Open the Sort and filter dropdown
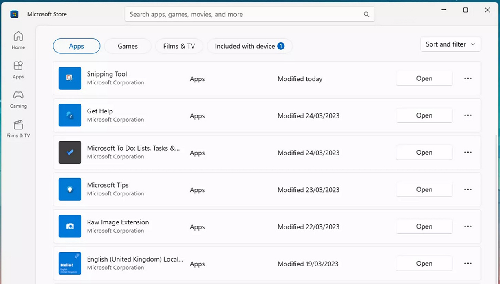The image size is (500, 284). (450, 44)
